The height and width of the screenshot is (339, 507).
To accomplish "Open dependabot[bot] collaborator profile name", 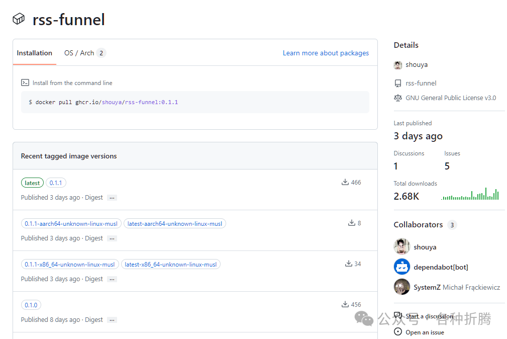I will [441, 267].
